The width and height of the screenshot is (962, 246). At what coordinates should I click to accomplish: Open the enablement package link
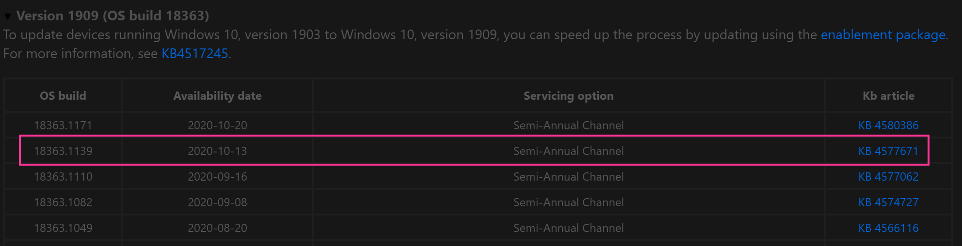tap(883, 35)
